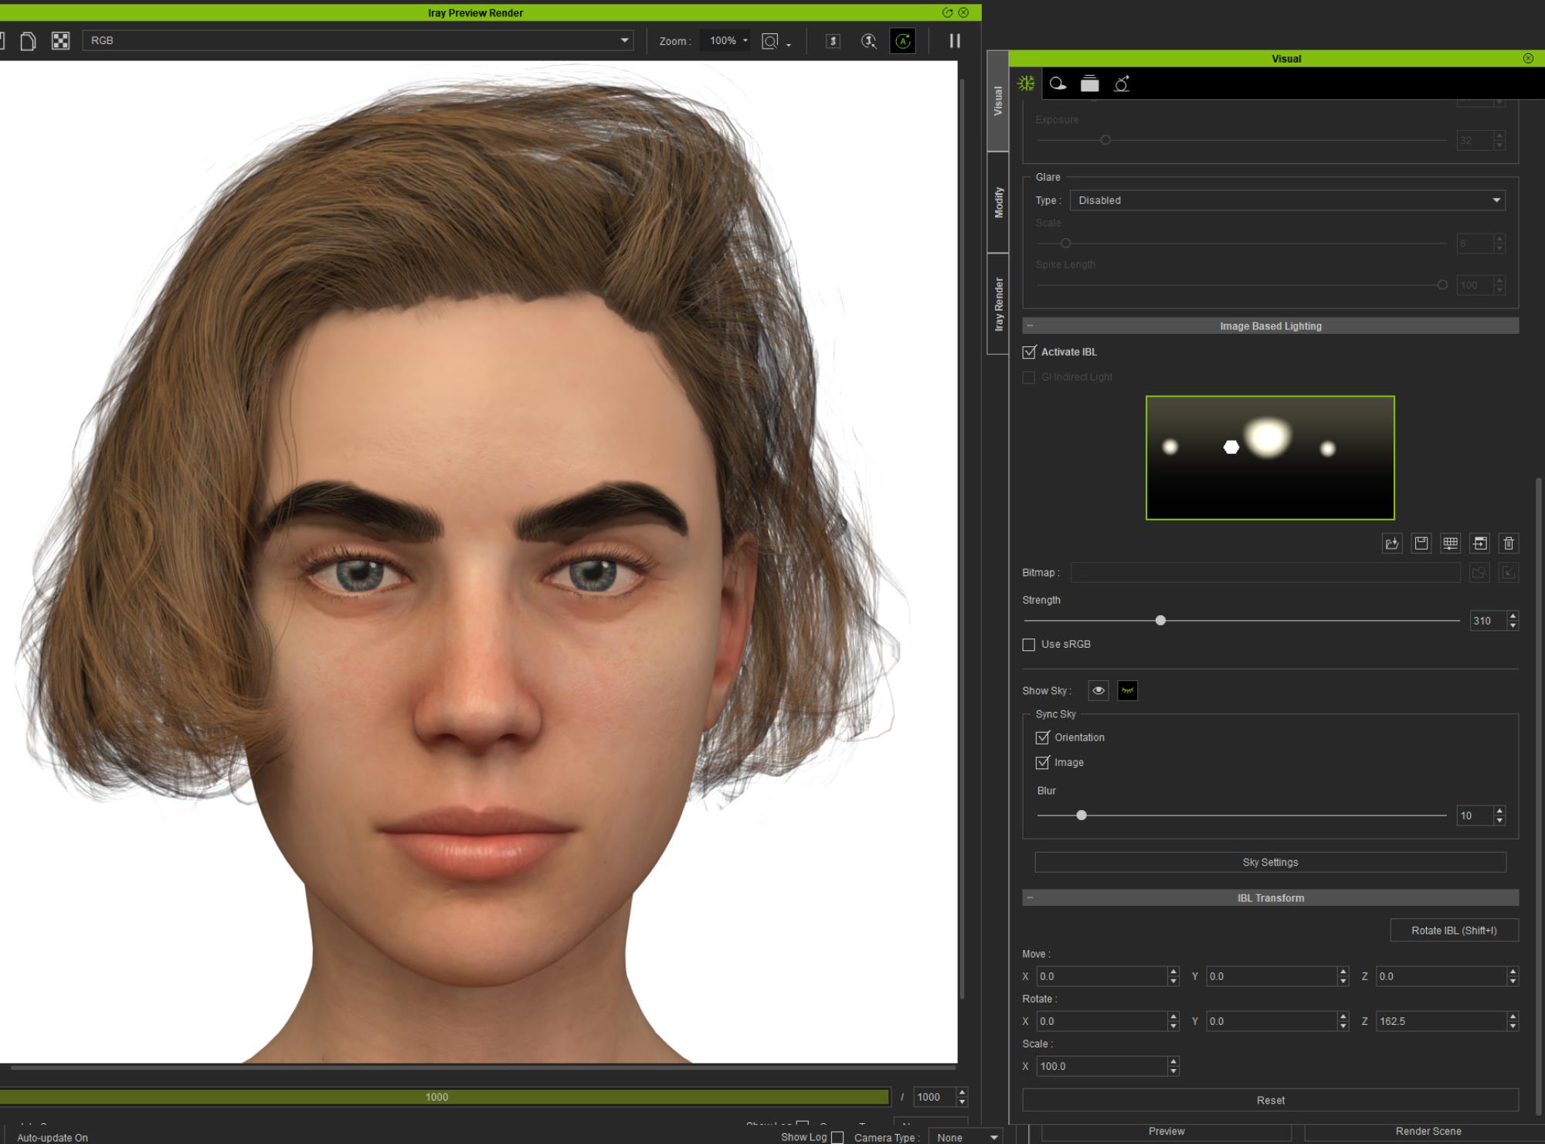Switch to the Modify side tab
Image resolution: width=1545 pixels, height=1144 pixels.
click(x=998, y=203)
